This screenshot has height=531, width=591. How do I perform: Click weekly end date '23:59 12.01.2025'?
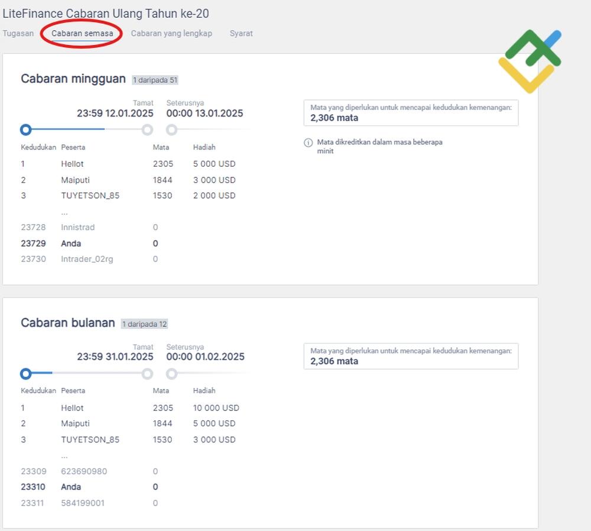115,113
